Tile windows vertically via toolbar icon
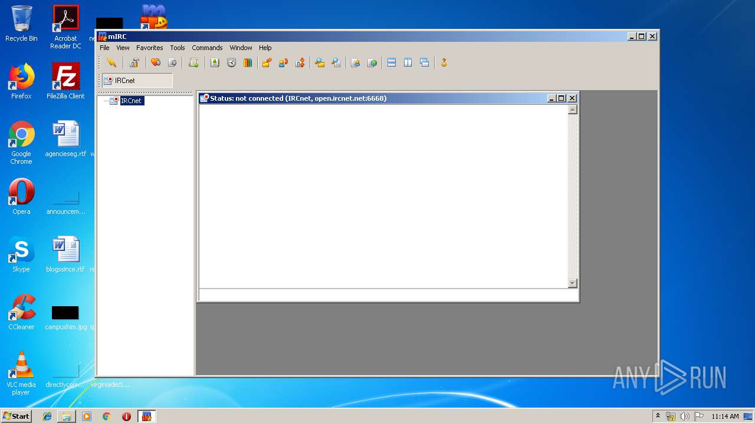Image resolution: width=755 pixels, height=424 pixels. [x=408, y=63]
